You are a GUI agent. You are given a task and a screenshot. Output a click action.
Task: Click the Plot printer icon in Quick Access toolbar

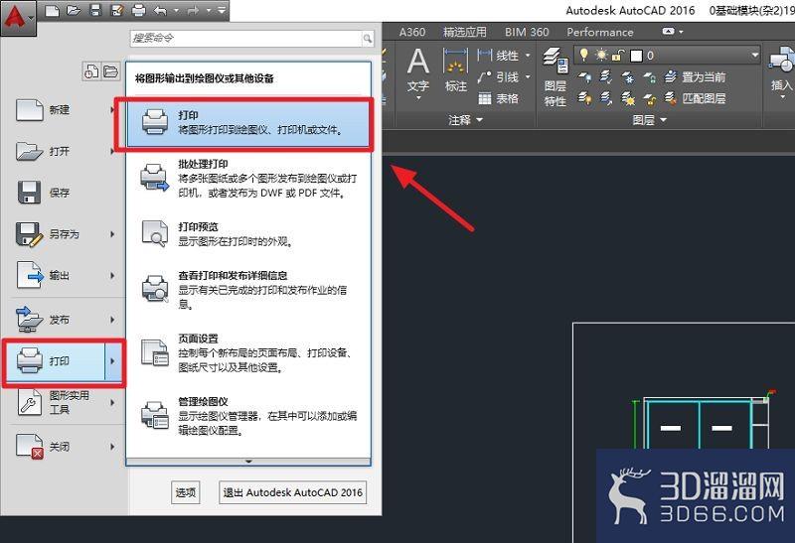tap(138, 10)
